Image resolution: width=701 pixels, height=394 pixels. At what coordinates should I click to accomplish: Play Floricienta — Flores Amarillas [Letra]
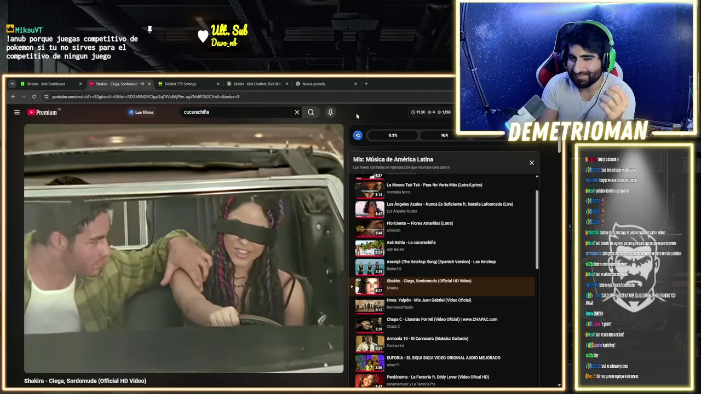(420, 223)
